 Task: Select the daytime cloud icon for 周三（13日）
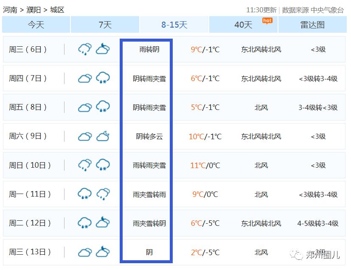click(x=85, y=252)
